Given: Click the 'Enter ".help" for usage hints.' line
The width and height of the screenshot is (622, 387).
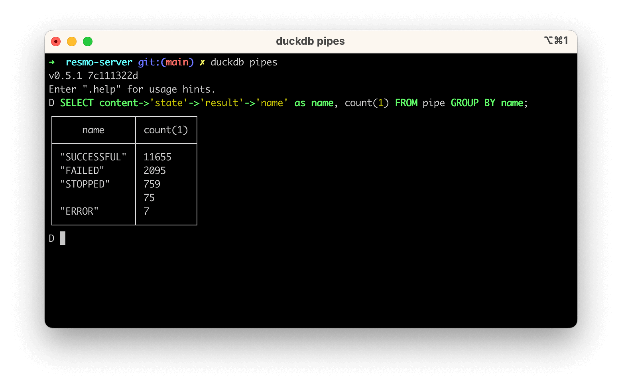Looking at the screenshot, I should [132, 89].
